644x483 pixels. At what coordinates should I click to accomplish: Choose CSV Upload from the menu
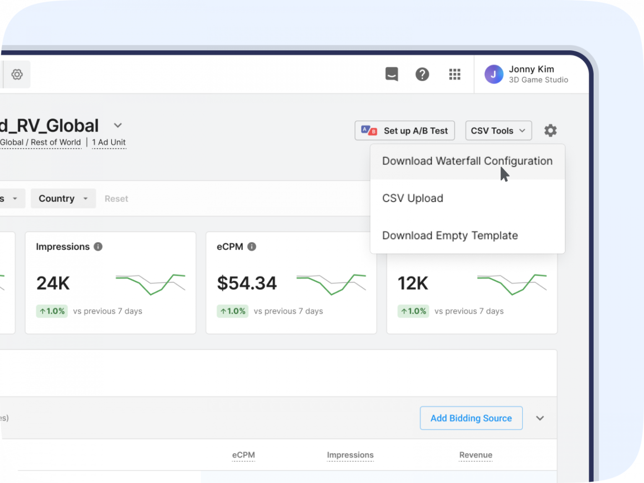click(x=413, y=198)
